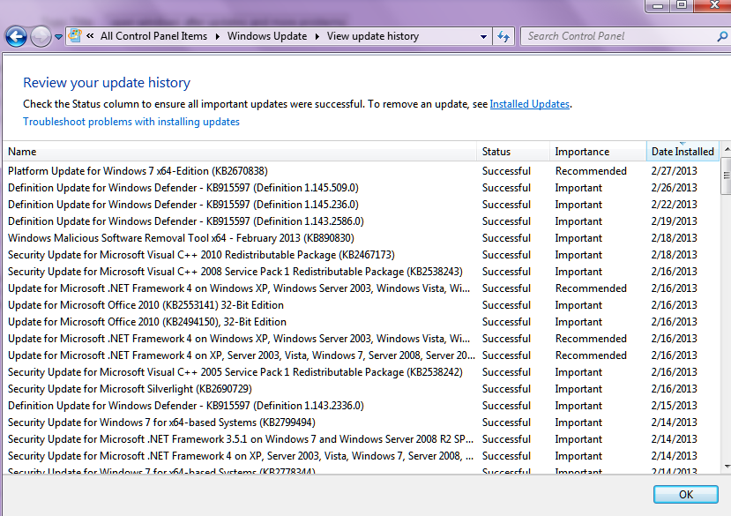Viewport: 731px width, 516px height.
Task: Click Recommended importance for Platform Update row
Action: click(x=591, y=171)
